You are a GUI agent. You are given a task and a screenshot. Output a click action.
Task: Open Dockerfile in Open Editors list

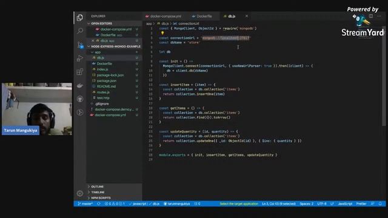[x=108, y=35]
